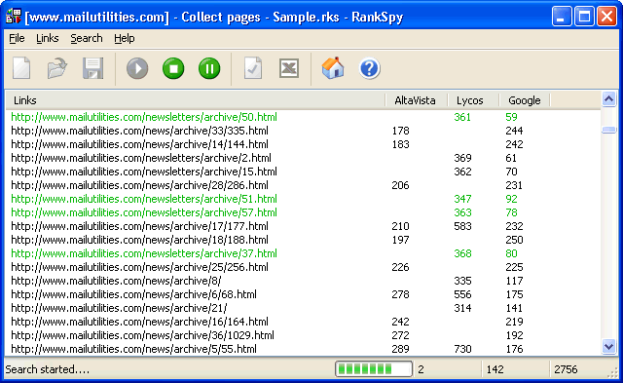This screenshot has height=383, width=623.
Task: Click the AltaVista rank value 178
Action: (400, 131)
